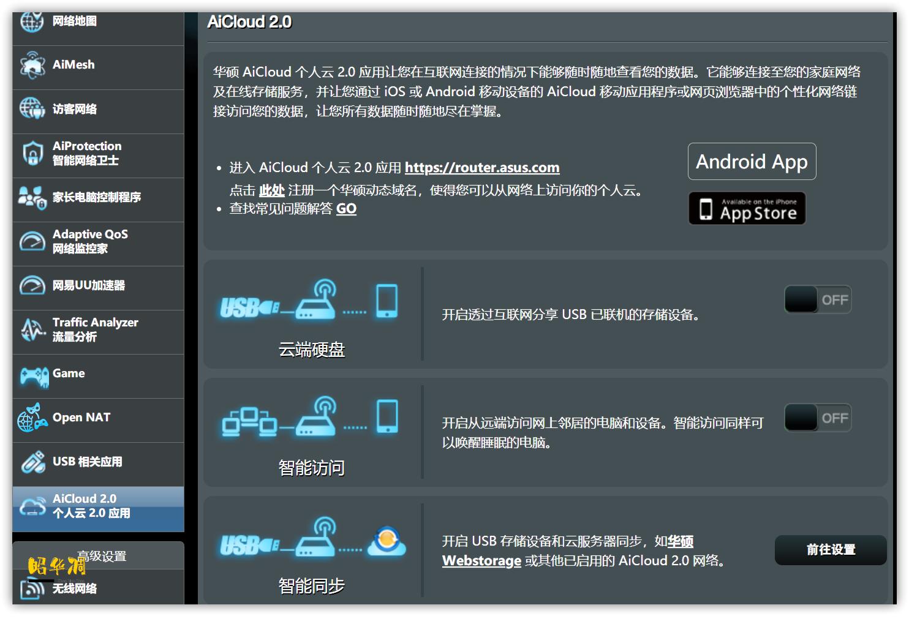Open the https://router.asus.com link
Screen dimensions: 909x635
tap(483, 167)
